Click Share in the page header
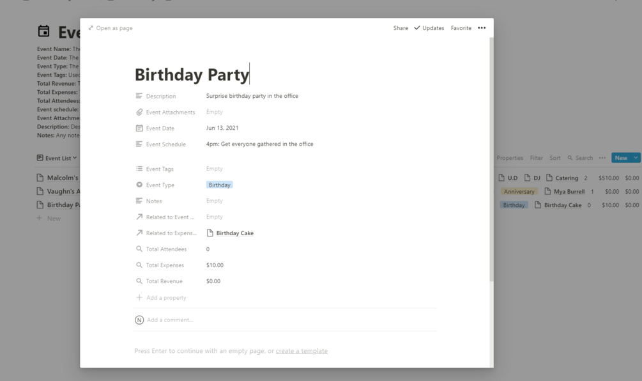Image resolution: width=642 pixels, height=381 pixels. (x=401, y=28)
